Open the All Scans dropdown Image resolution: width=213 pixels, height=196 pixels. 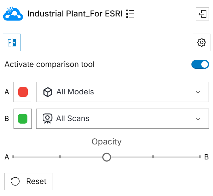pyautogui.click(x=122, y=118)
